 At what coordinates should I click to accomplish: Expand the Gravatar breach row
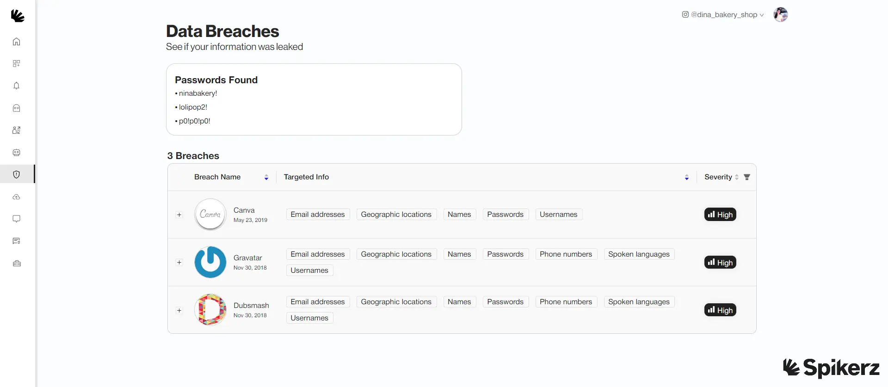click(x=179, y=263)
